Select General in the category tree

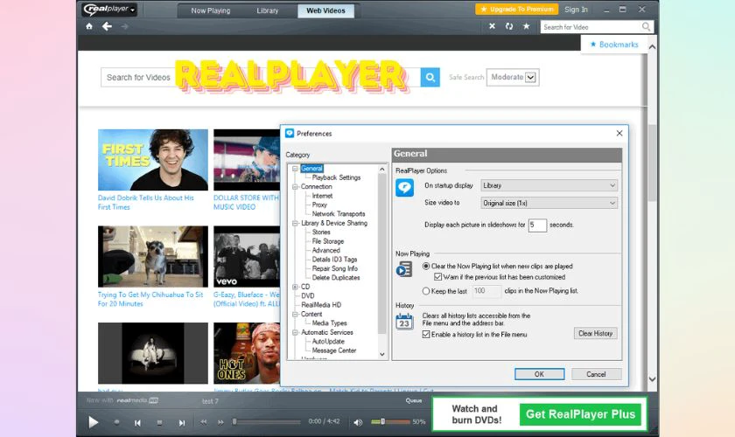point(311,169)
